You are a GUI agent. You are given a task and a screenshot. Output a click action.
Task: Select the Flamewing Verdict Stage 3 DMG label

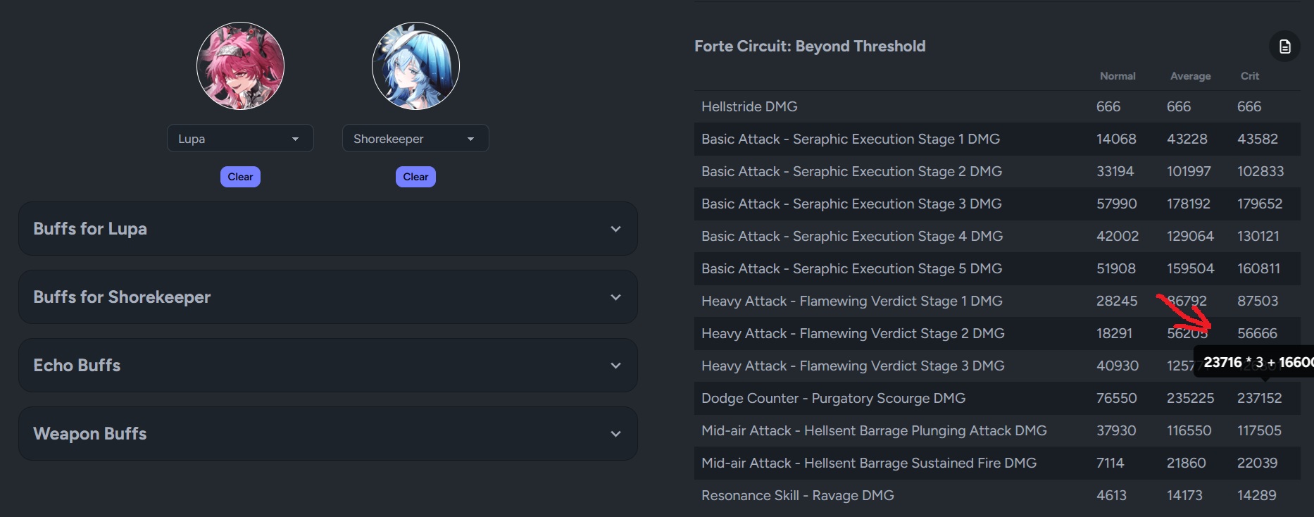click(x=853, y=366)
